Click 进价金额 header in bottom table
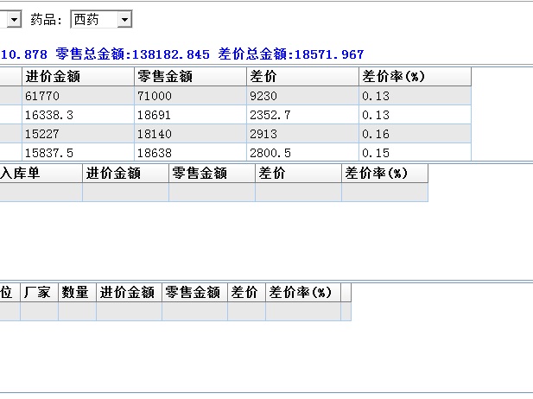The height and width of the screenshot is (399, 533). click(130, 292)
